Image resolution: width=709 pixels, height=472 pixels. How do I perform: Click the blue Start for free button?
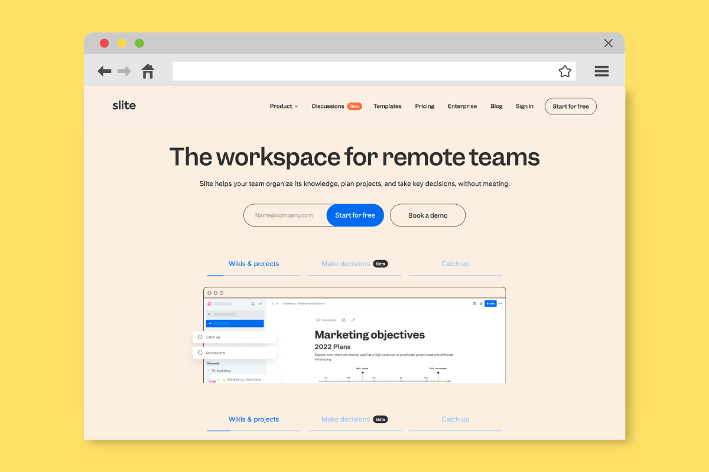[355, 215]
